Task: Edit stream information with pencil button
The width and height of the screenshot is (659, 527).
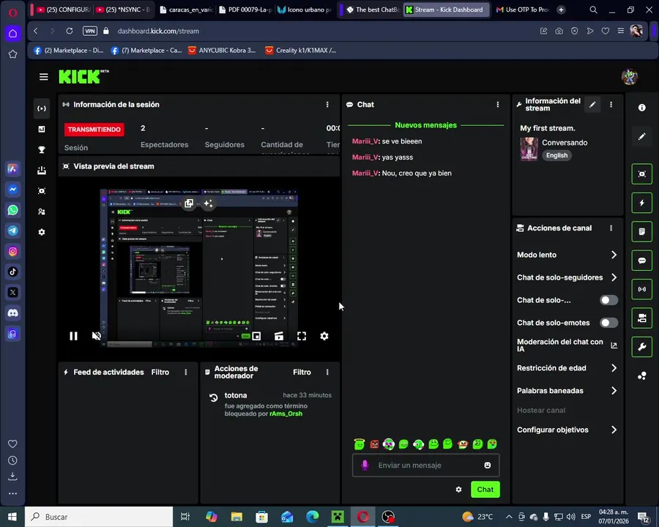Action: pyautogui.click(x=592, y=105)
